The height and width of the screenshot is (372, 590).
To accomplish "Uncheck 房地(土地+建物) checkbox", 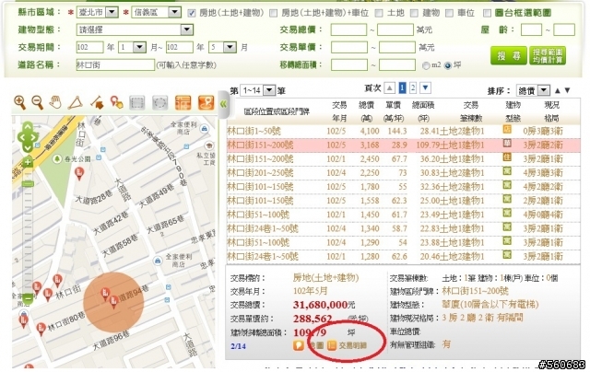I will click(192, 13).
